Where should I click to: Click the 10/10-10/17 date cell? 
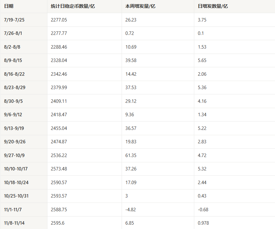(16, 169)
